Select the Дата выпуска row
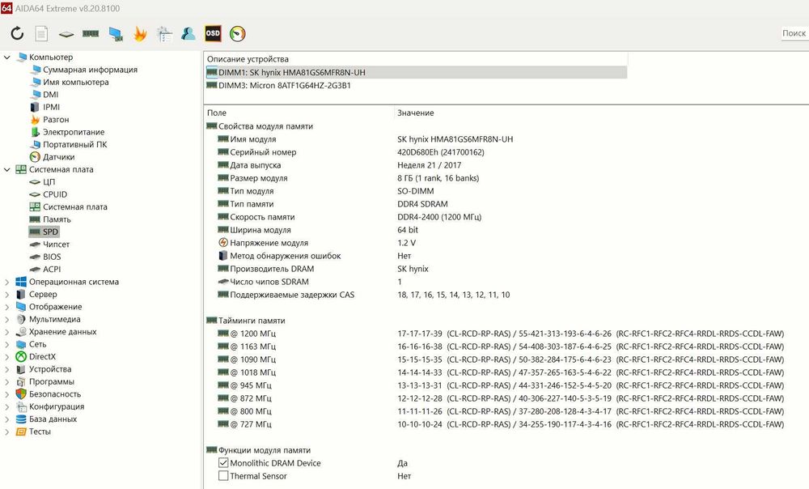 pyautogui.click(x=506, y=165)
